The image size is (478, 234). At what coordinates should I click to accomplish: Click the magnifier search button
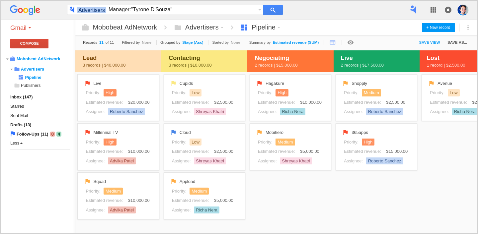[273, 10]
